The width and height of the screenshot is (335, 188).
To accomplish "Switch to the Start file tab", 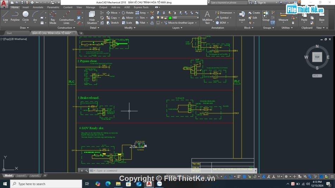I will point(9,33).
